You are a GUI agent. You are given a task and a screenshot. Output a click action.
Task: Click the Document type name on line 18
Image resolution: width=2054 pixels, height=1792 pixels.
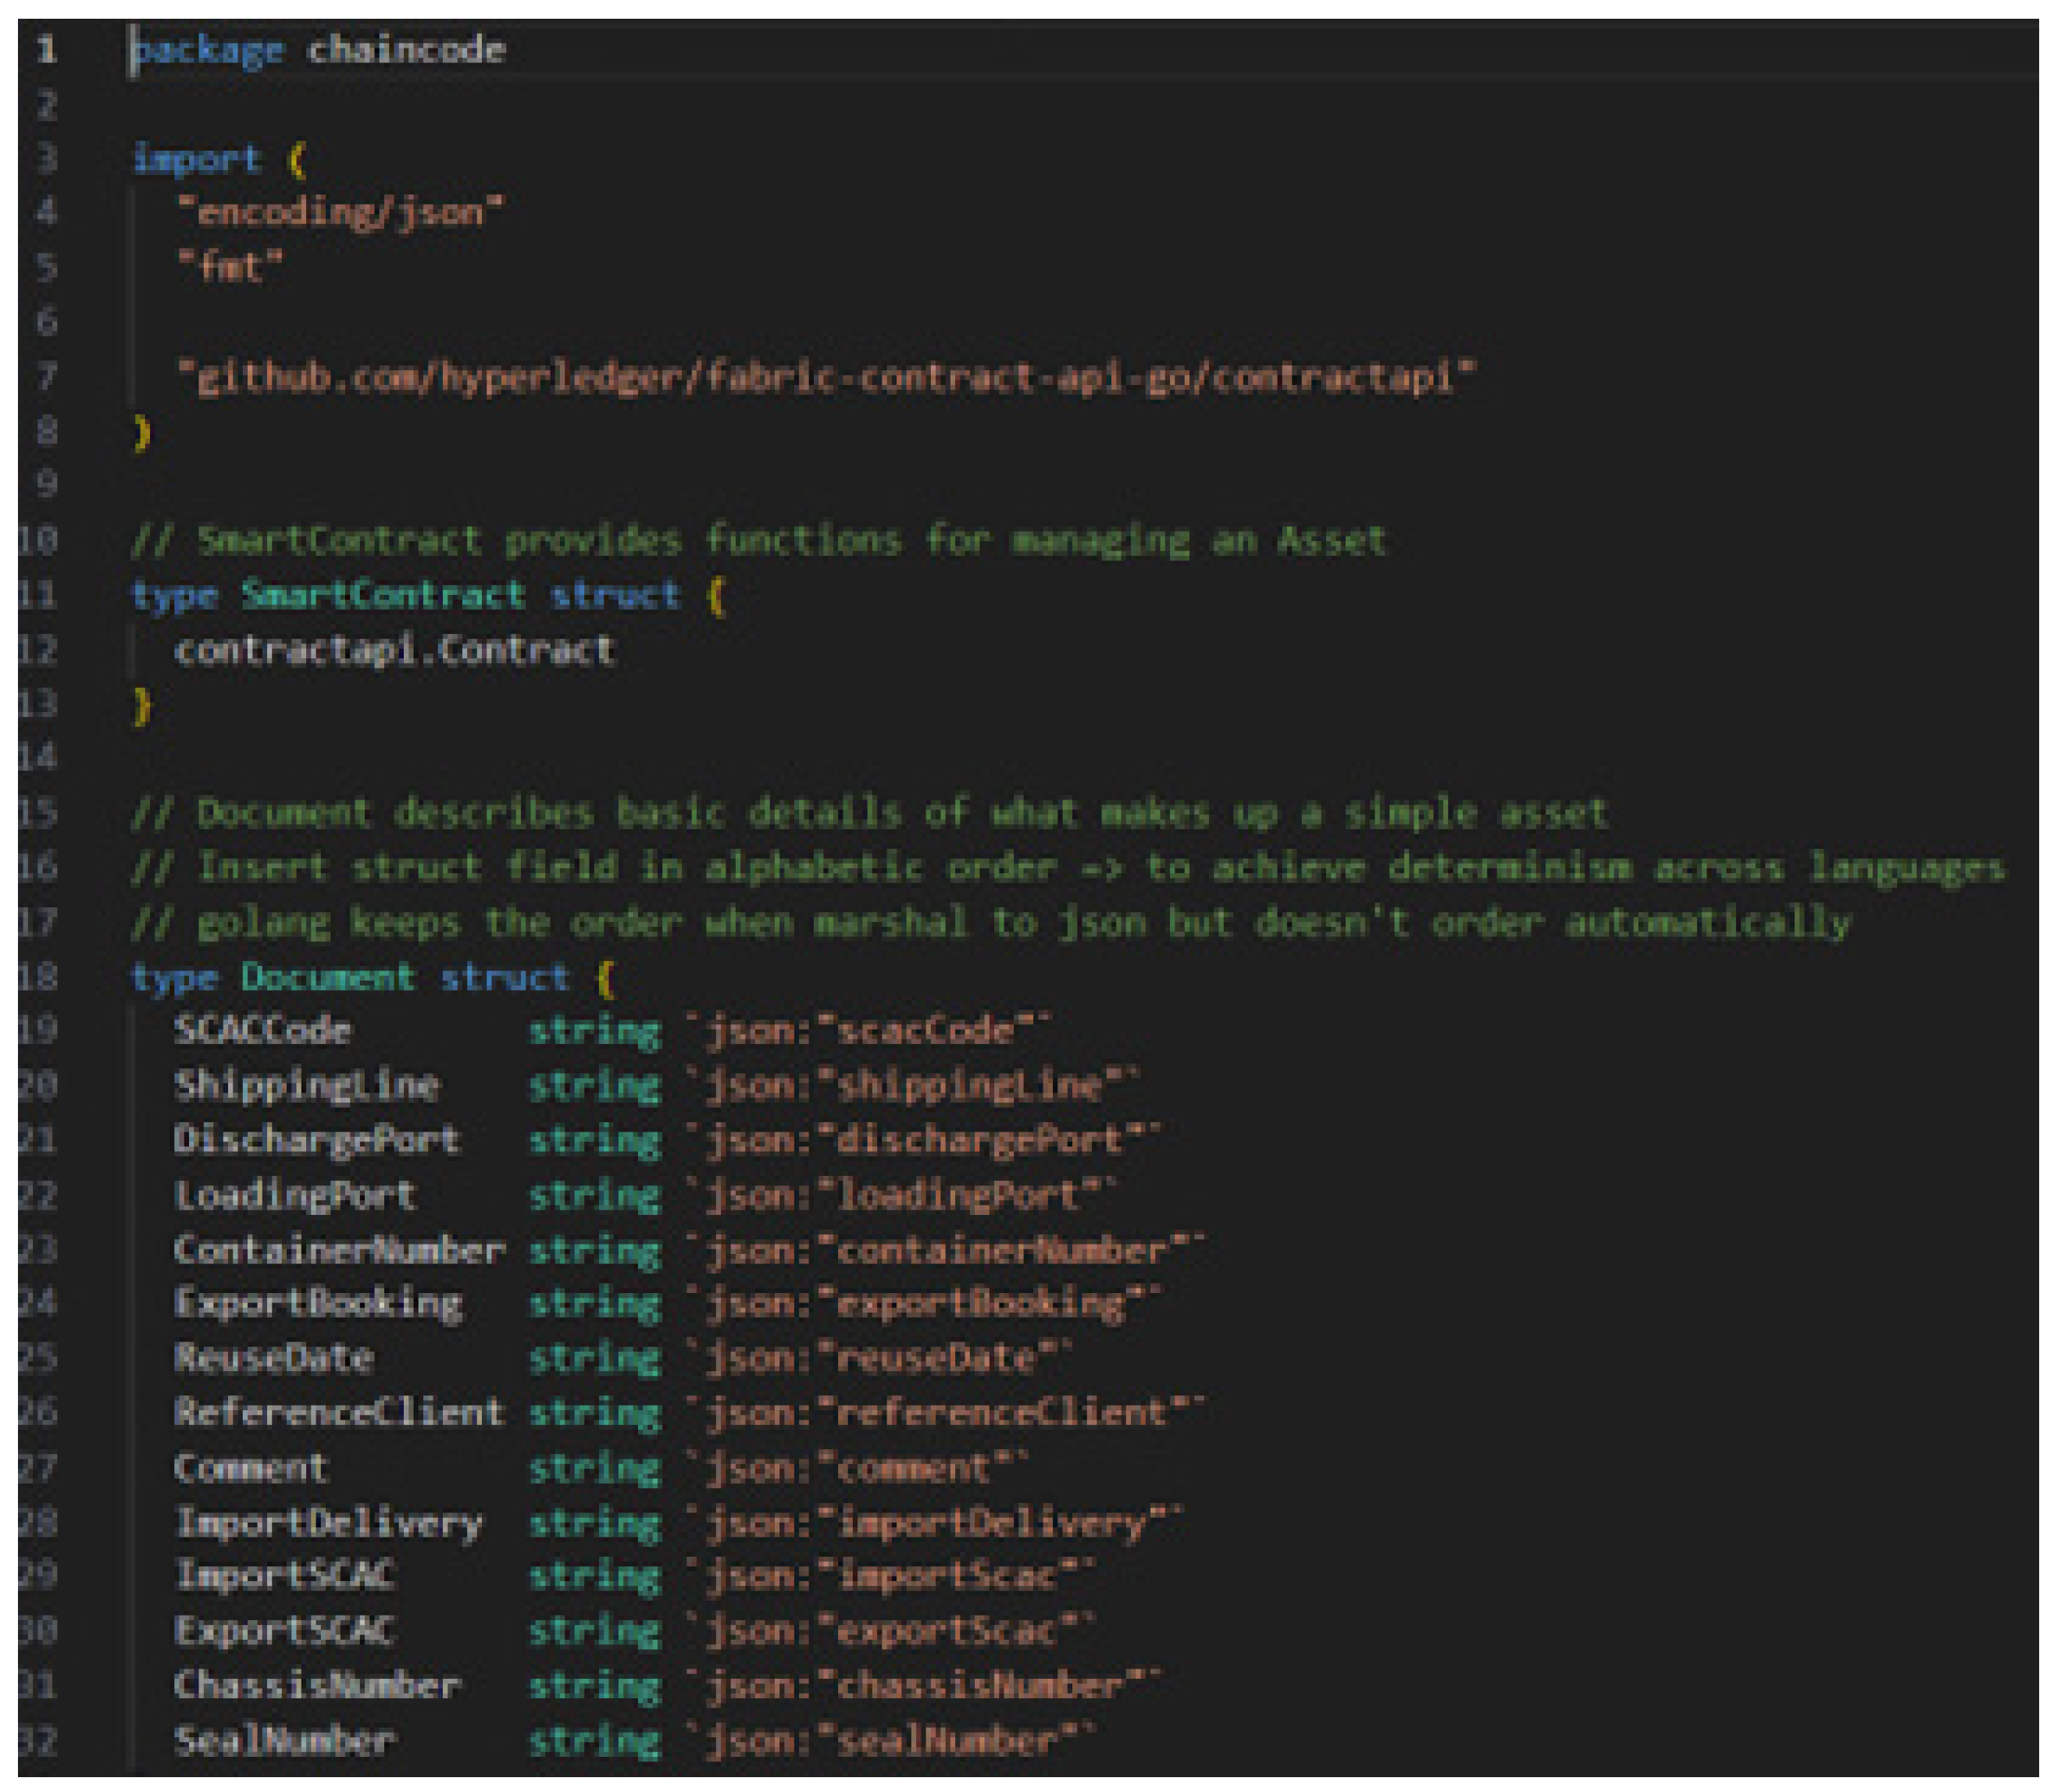pyautogui.click(x=327, y=977)
